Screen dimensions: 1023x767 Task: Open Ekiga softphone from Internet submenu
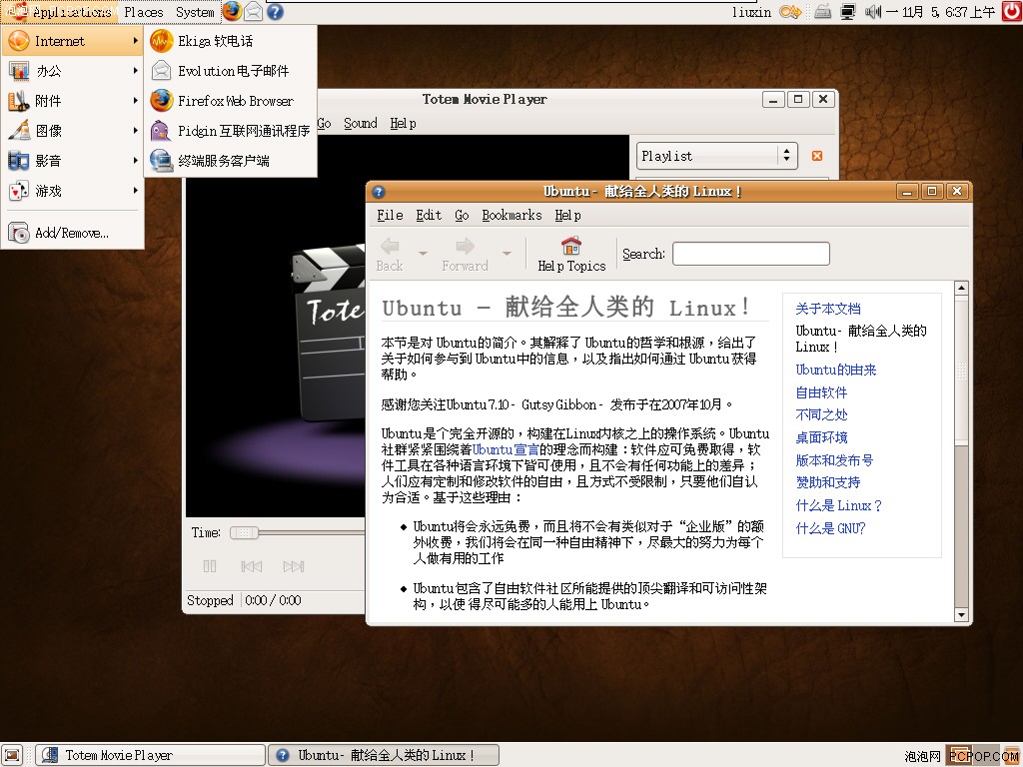231,41
